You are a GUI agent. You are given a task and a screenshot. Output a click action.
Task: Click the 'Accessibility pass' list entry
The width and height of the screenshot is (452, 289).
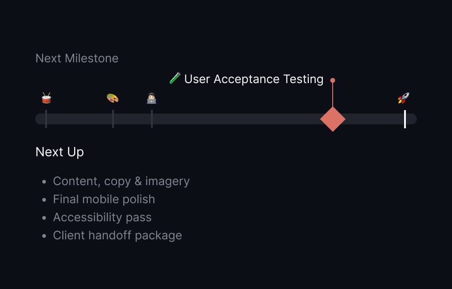102,217
